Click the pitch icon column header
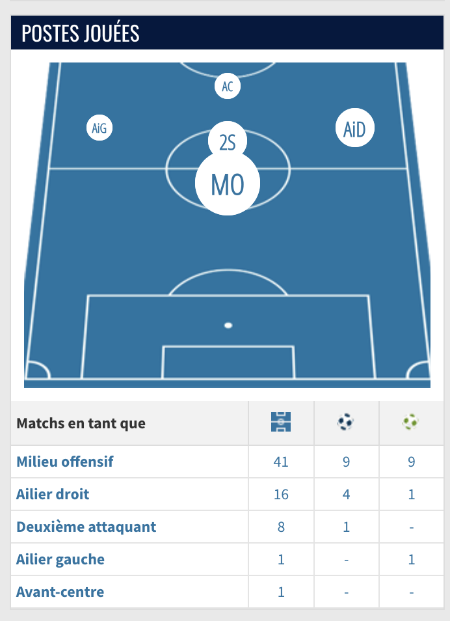 [x=281, y=422]
